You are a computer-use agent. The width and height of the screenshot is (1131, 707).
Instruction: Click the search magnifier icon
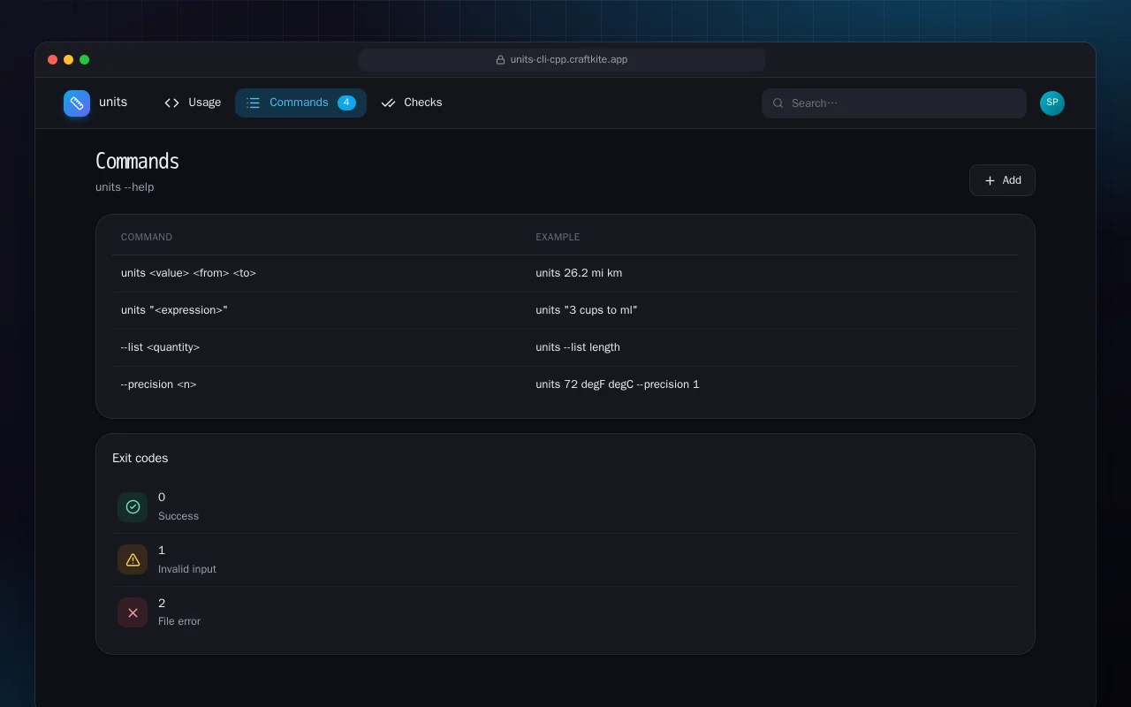coord(778,103)
